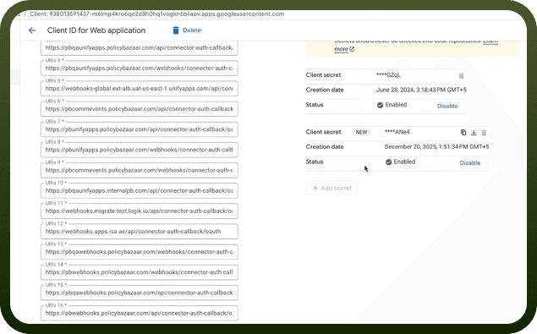Screen dimensions: 537x334
Task: Open the Learn more link
Action: click(x=344, y=49)
